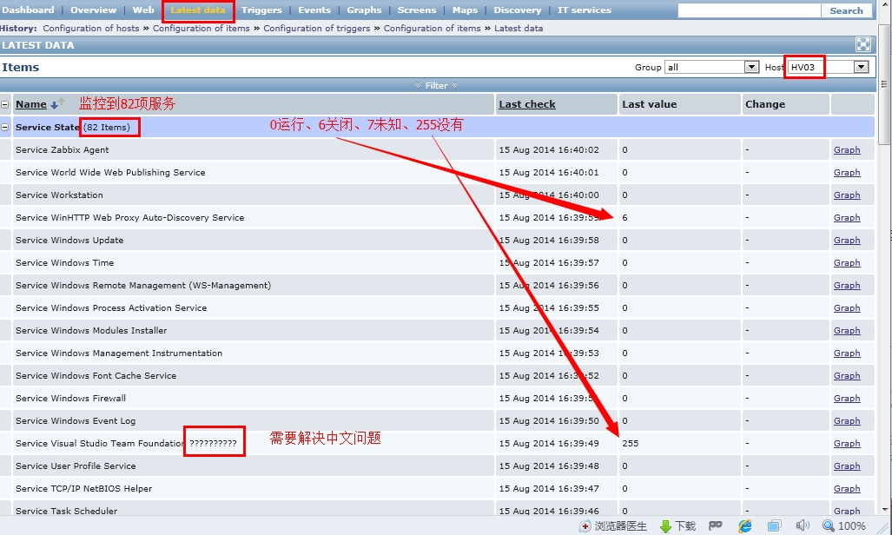Click the fullscreen icon in Latest Data header
Viewport: 892px width, 535px height.
[862, 45]
